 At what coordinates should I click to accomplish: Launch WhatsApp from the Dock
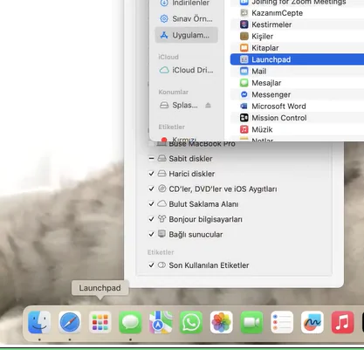(x=191, y=322)
